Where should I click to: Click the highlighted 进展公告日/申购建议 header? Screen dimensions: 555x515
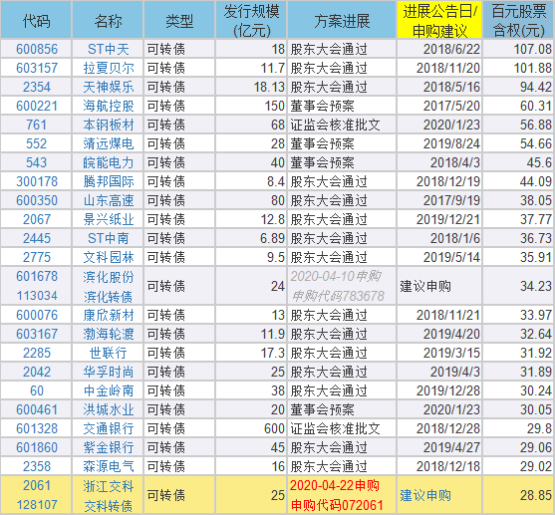coord(439,21)
